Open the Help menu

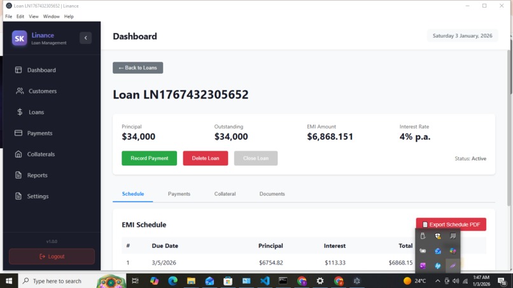(x=69, y=17)
